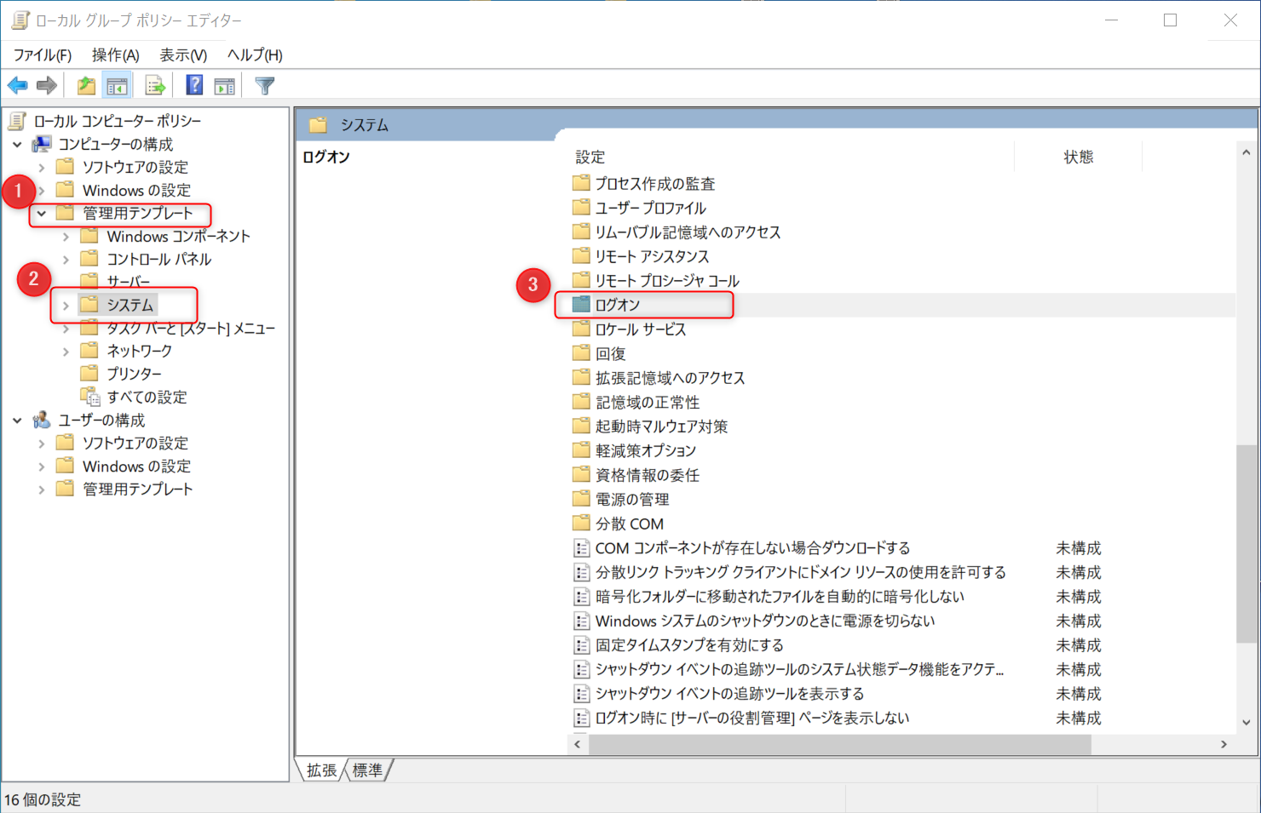
Task: Click the Back navigation arrow
Action: 17,84
